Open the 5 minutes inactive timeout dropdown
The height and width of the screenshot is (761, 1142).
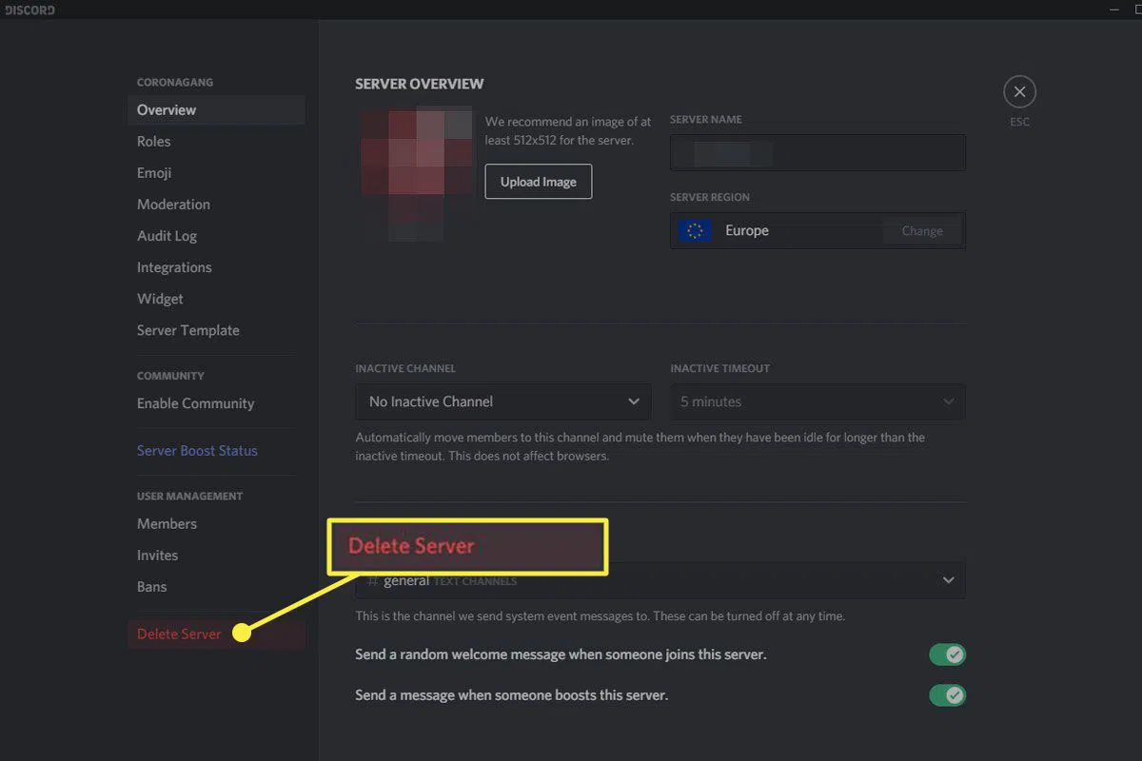(817, 401)
